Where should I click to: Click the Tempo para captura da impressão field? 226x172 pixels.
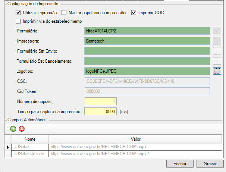coord(101,111)
